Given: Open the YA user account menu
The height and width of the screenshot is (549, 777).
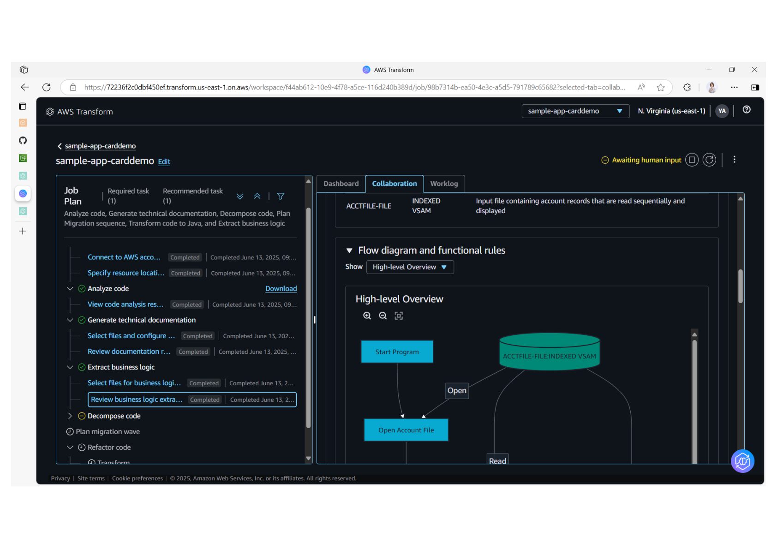Looking at the screenshot, I should 722,111.
